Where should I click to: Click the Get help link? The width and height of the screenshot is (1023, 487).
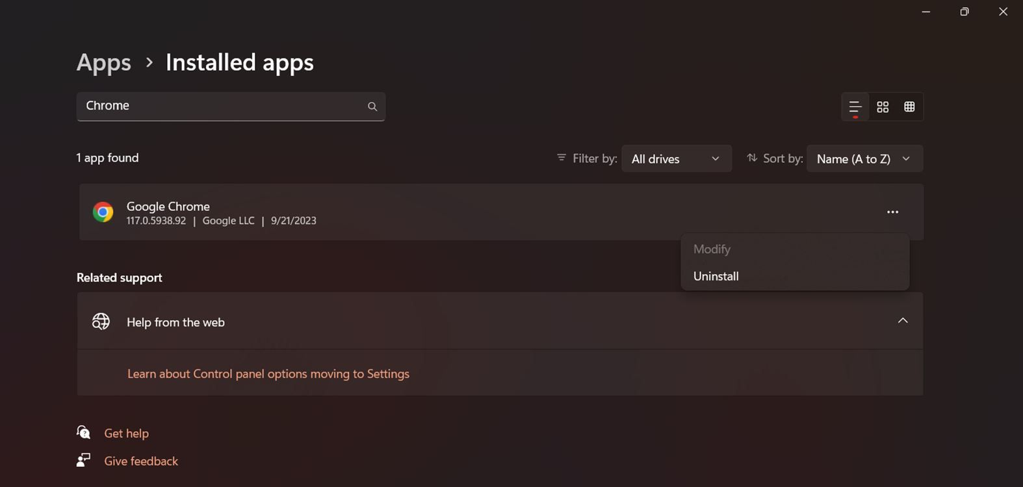coord(127,433)
